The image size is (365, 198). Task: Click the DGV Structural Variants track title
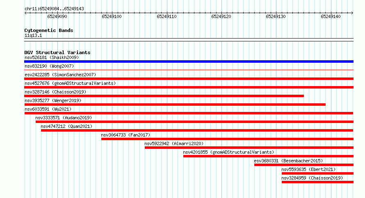(x=57, y=52)
